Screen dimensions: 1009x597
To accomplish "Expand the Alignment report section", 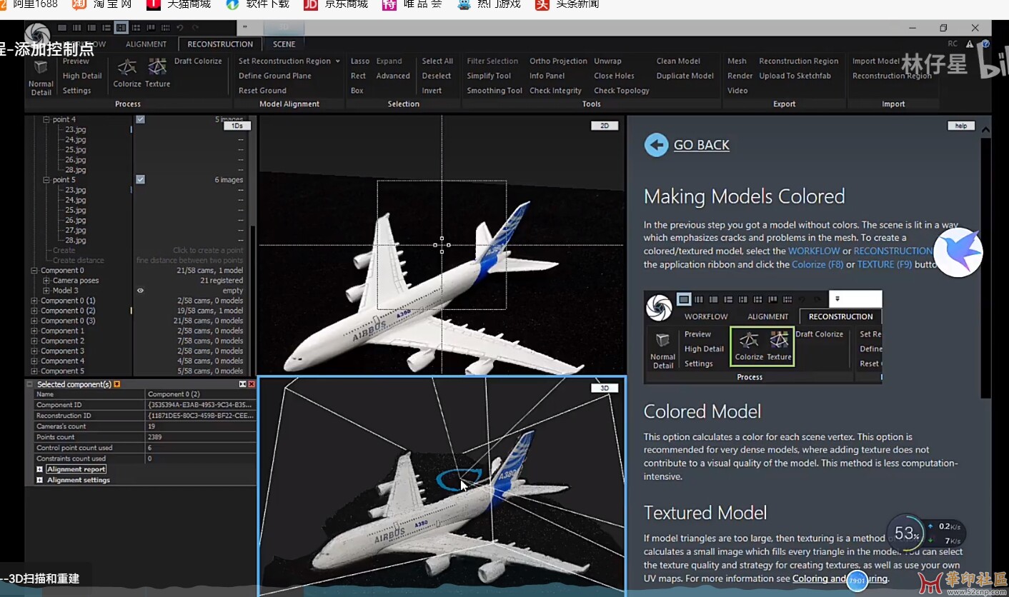I will [x=40, y=469].
